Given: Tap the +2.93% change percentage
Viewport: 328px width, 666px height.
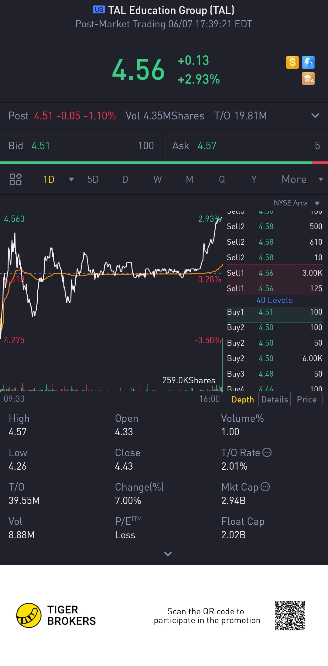Looking at the screenshot, I should 199,79.
